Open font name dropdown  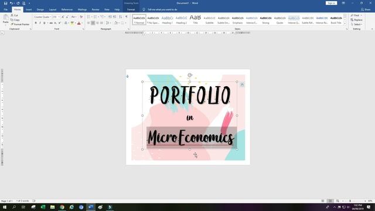pyautogui.click(x=50, y=17)
